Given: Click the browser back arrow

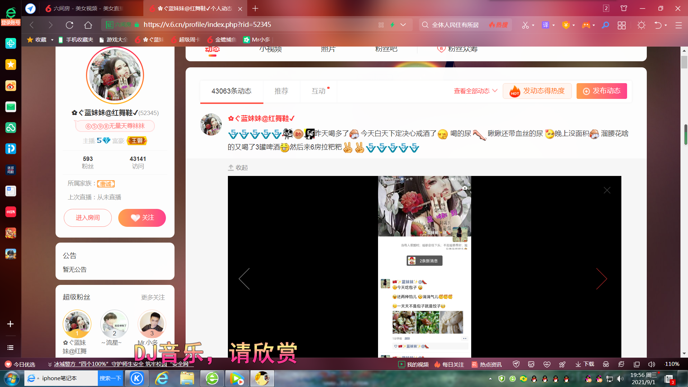Looking at the screenshot, I should pos(32,25).
